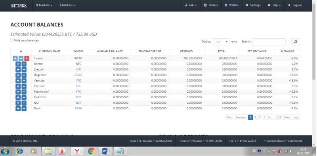Screen dimensions: 317x156
Task: Click the withdraw minus icon for Dash
Action: coord(24,108)
